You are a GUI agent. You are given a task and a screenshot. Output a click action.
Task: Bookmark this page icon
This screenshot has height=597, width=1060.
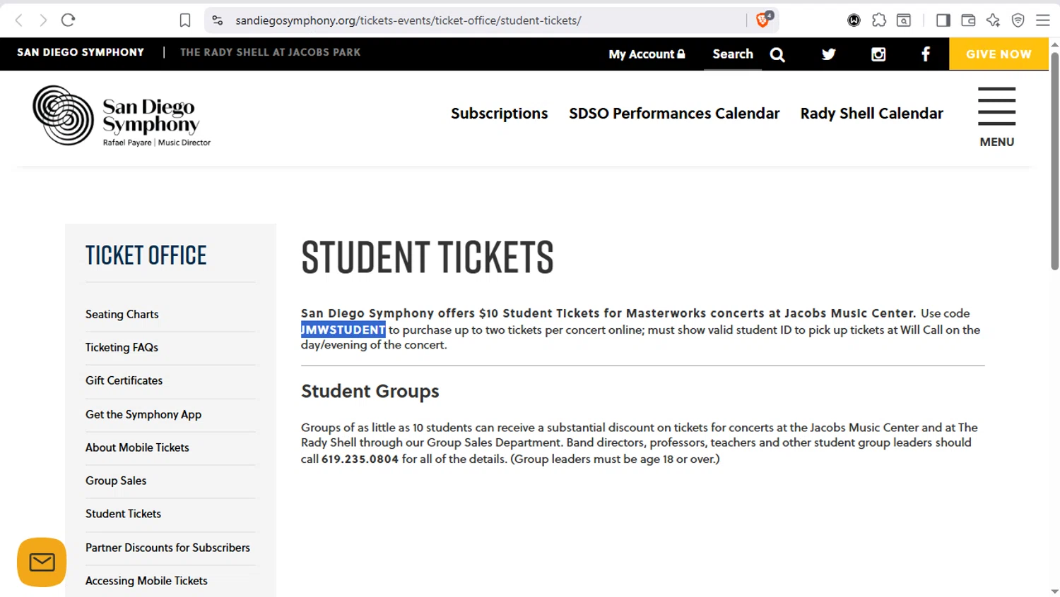185,20
